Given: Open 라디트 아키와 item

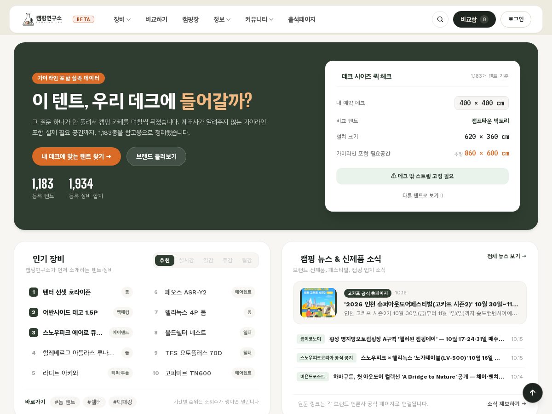Looking at the screenshot, I should tap(81, 373).
